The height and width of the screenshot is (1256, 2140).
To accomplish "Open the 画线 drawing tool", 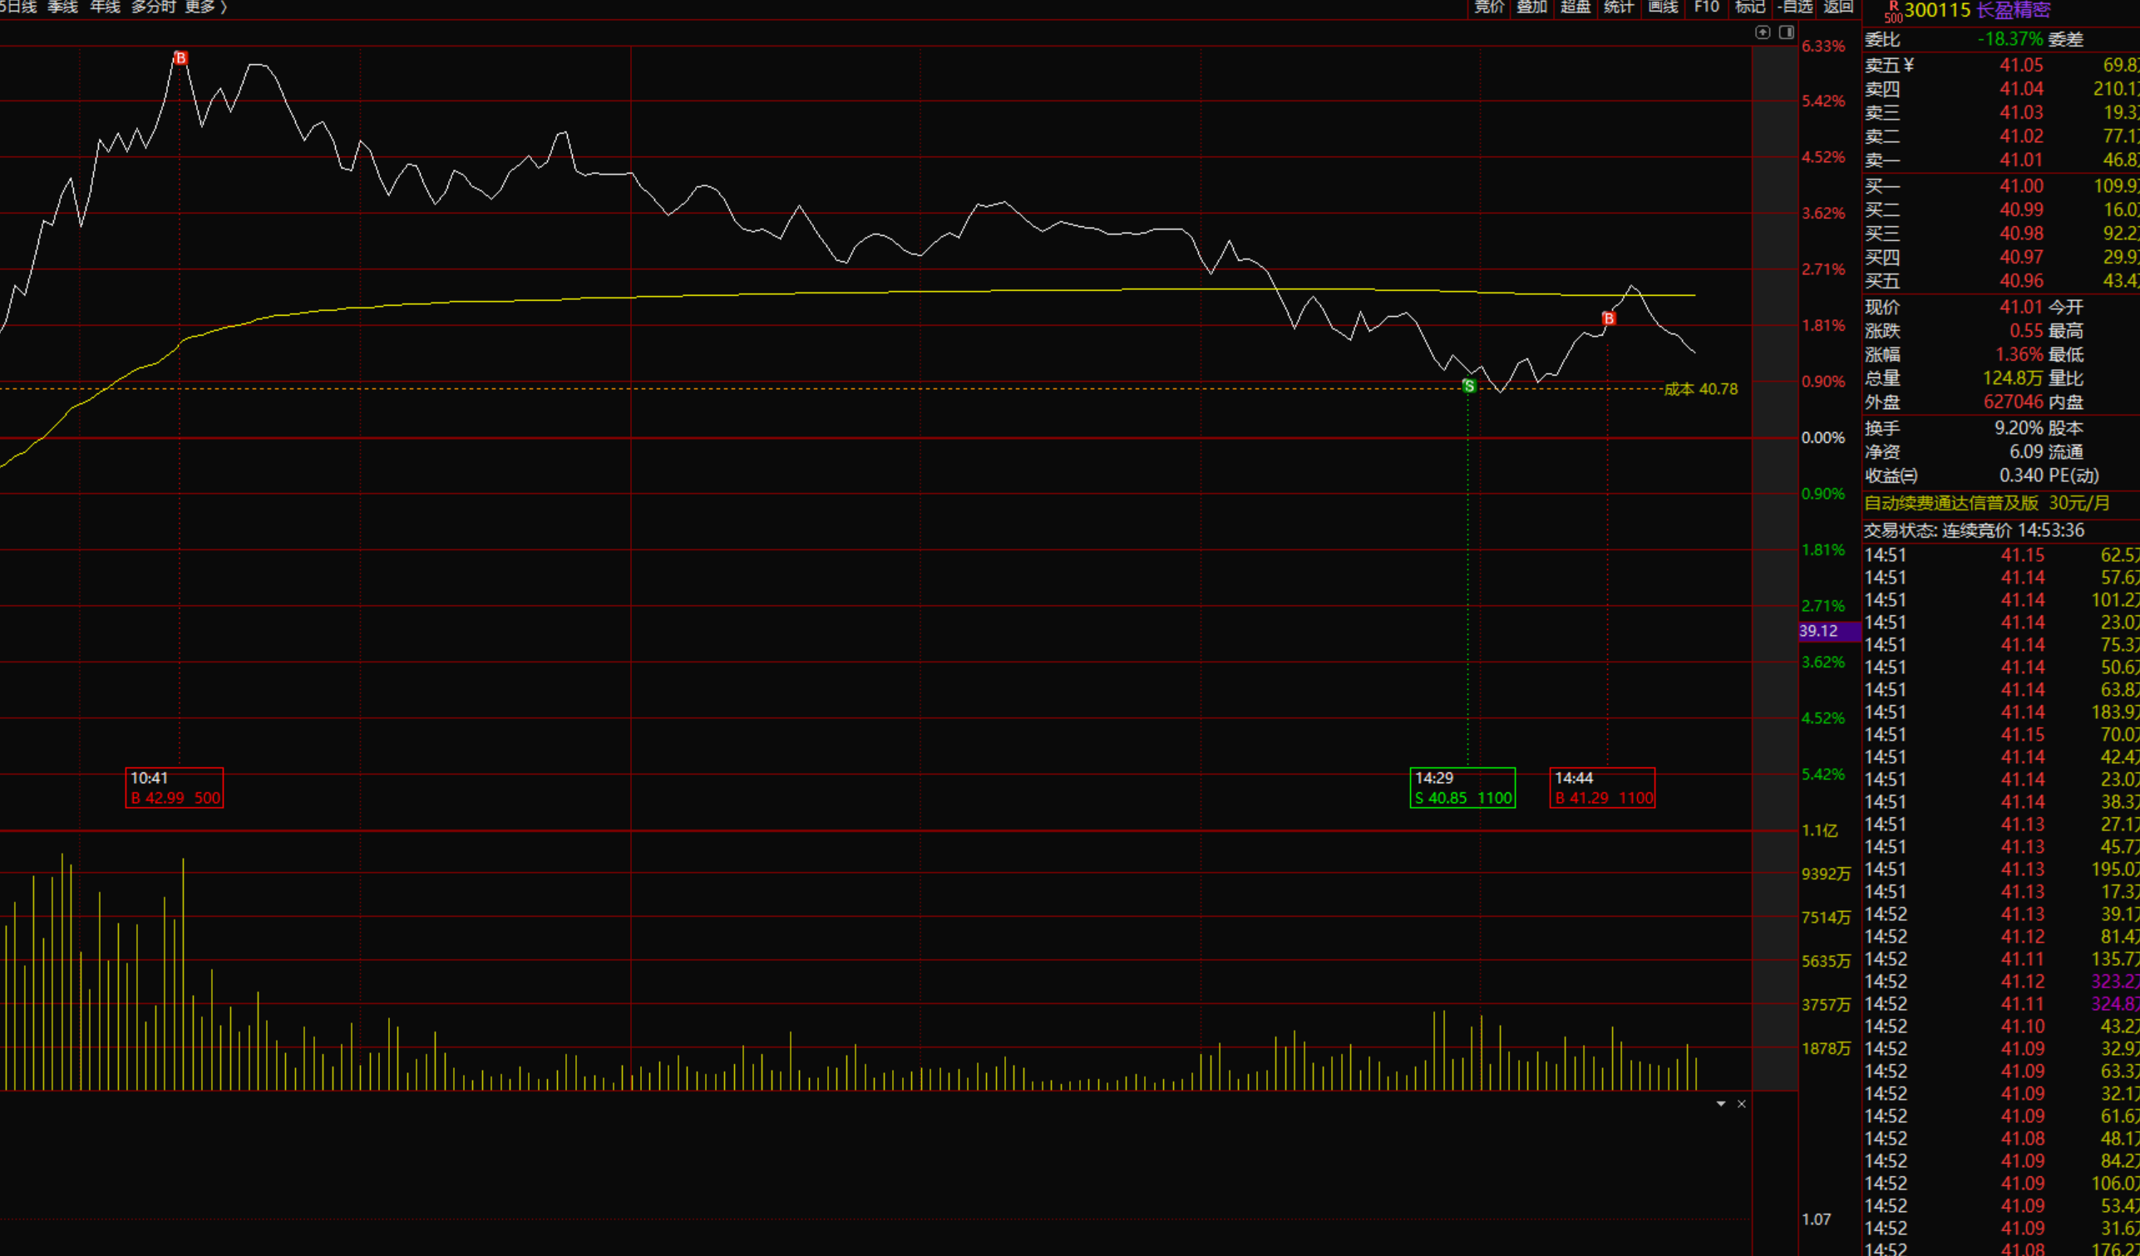I will pyautogui.click(x=1663, y=7).
